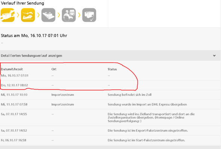Click the grey conveyor belt sorting icon
The height and width of the screenshot is (149, 221).
coord(48,15)
